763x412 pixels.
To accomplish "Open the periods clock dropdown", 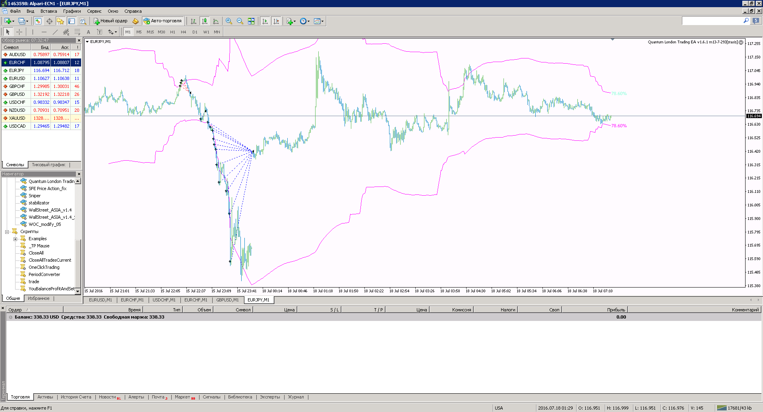I will [304, 21].
